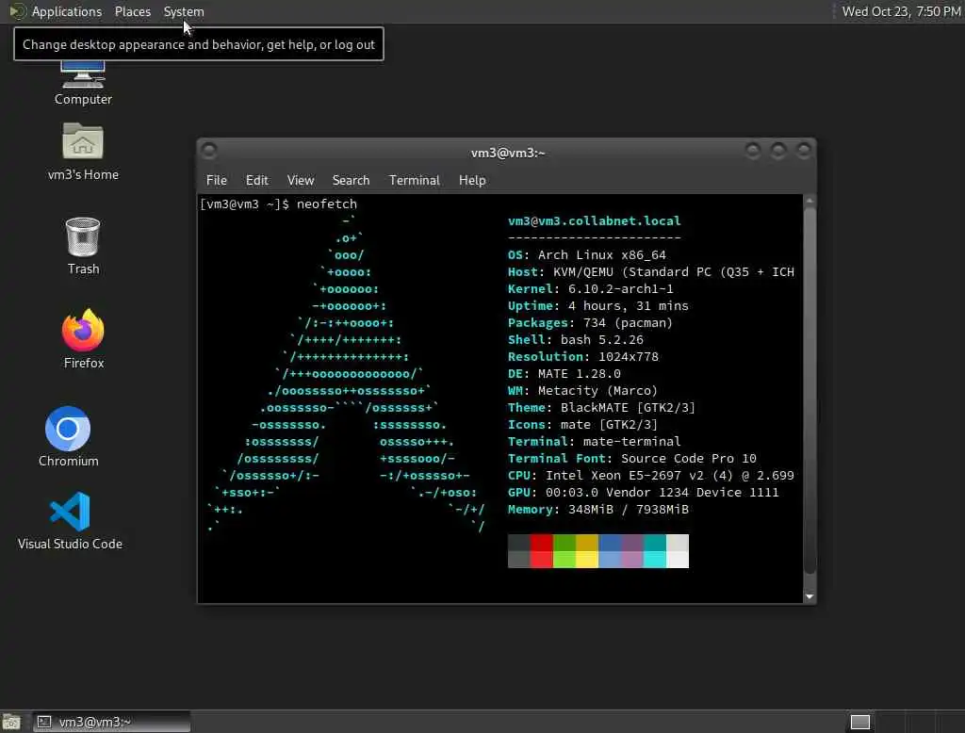
Task: Click the 'Terminal Font: Source Code Pro 10' line
Action: [632, 459]
